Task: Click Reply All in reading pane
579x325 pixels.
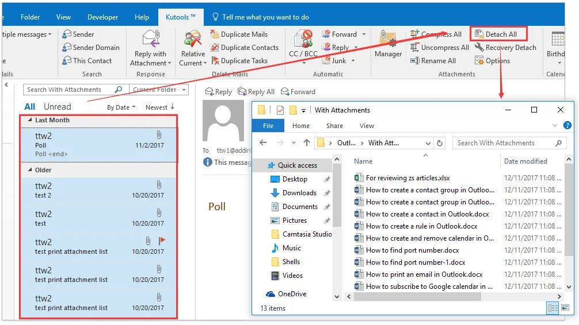Action: click(256, 92)
